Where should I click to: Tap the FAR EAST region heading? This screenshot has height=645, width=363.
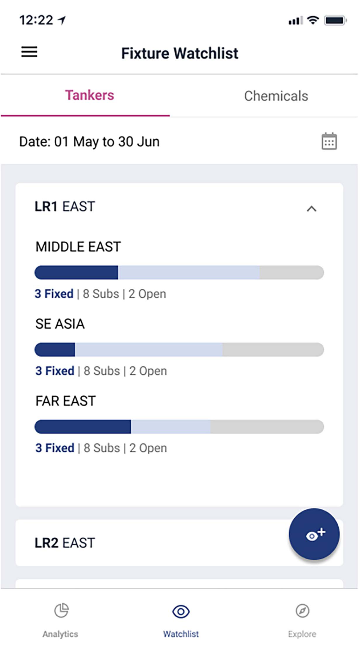pyautogui.click(x=66, y=401)
